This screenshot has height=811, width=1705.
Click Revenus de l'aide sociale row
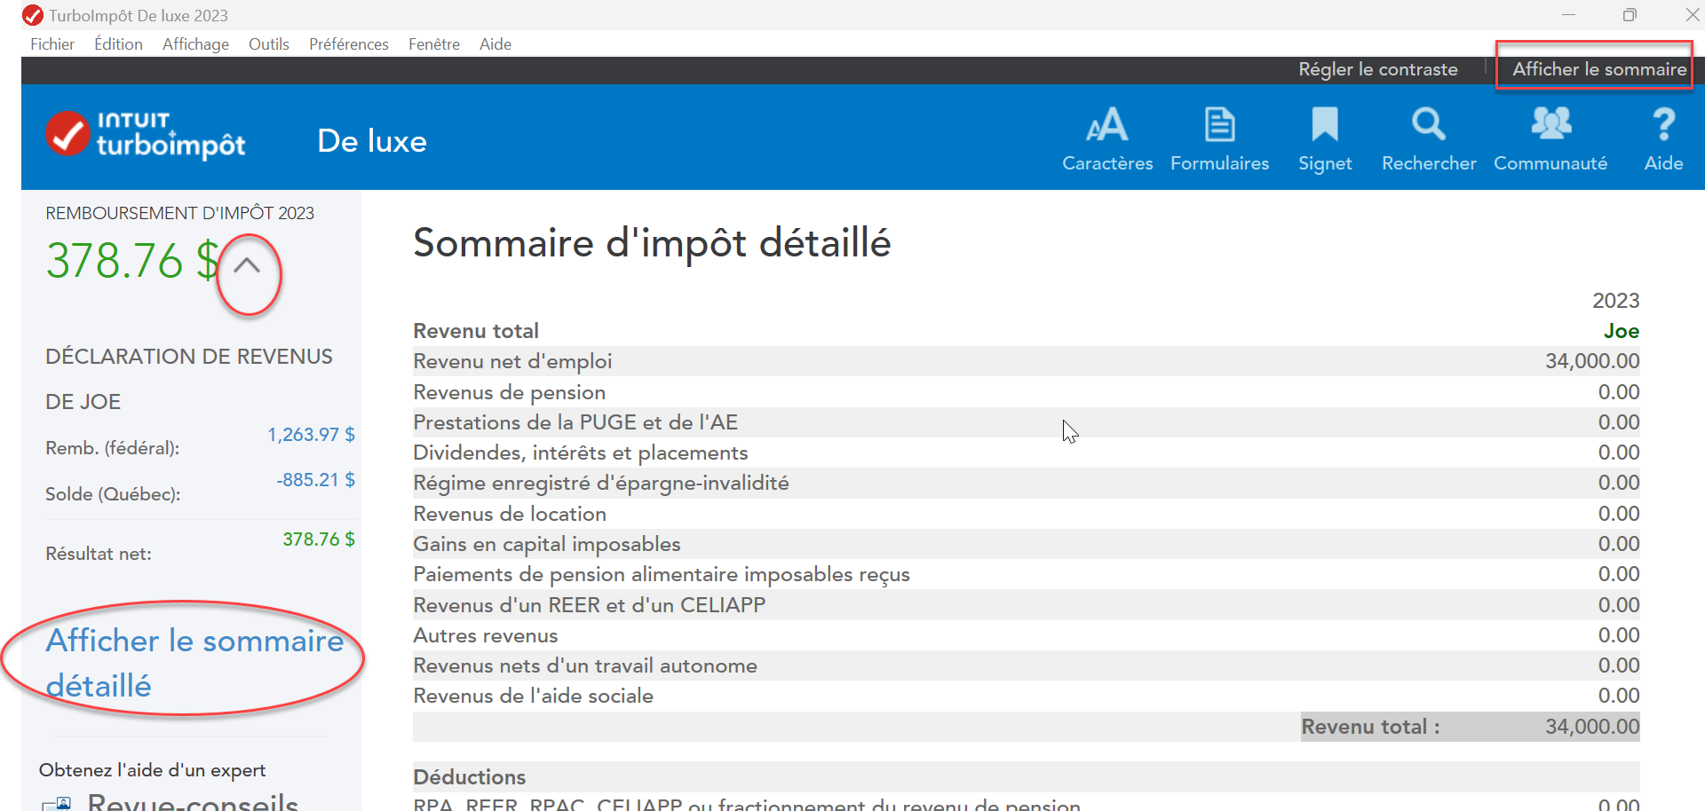coord(1026,696)
